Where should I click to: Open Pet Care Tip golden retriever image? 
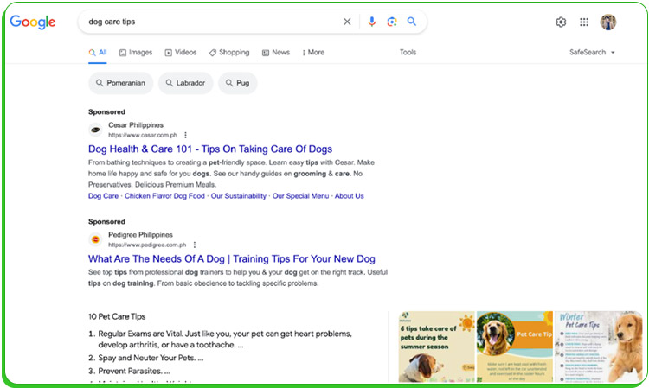(515, 347)
